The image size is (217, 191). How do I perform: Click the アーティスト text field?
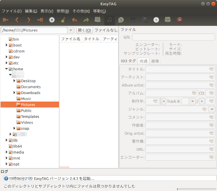pyautogui.click(x=180, y=77)
